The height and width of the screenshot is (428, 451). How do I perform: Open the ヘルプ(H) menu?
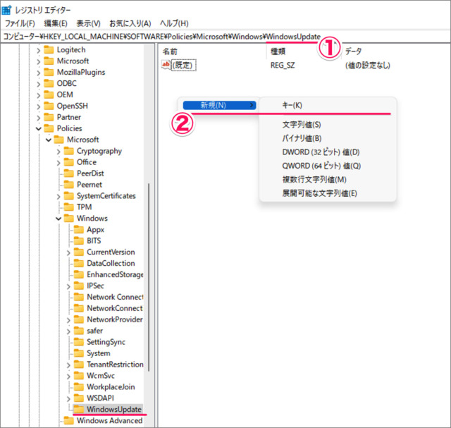coord(174,23)
